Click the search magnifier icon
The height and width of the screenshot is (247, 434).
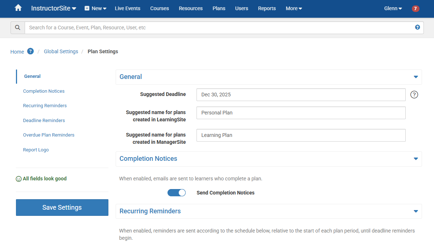(18, 28)
